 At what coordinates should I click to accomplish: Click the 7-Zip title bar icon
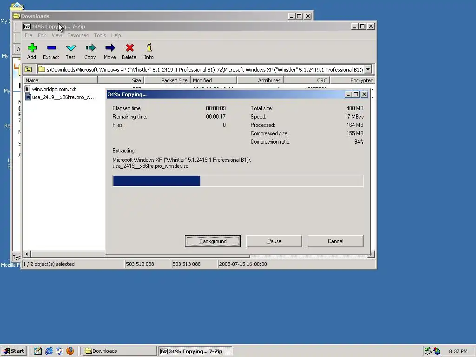point(26,26)
